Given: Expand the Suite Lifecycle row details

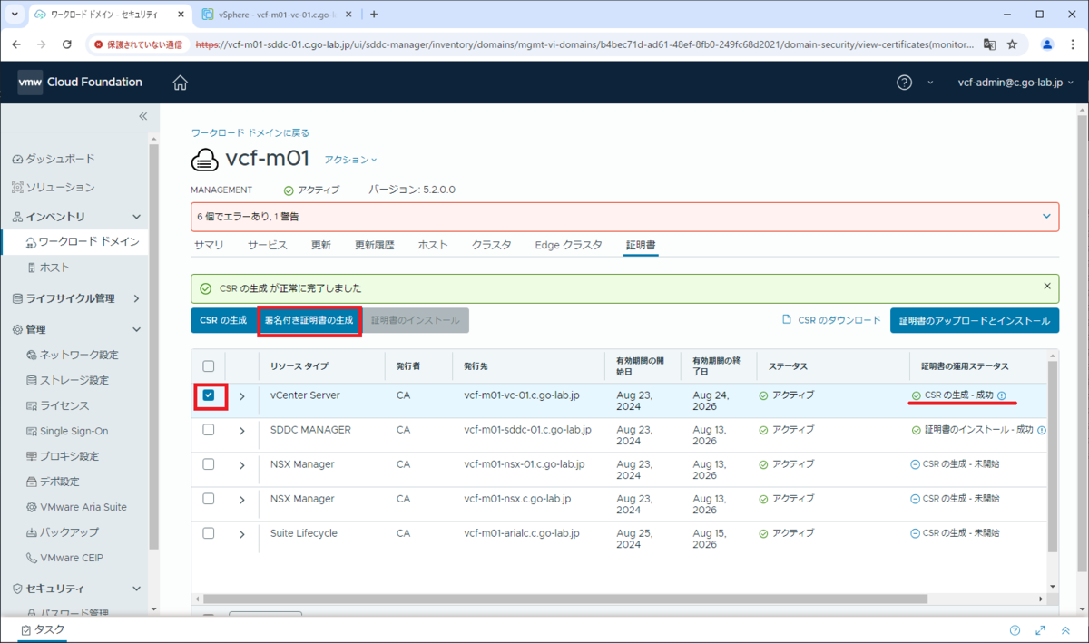Looking at the screenshot, I should tap(242, 534).
